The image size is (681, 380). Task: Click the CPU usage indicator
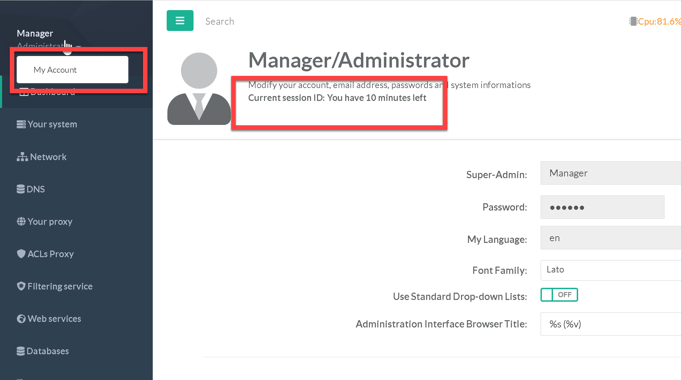coord(656,22)
